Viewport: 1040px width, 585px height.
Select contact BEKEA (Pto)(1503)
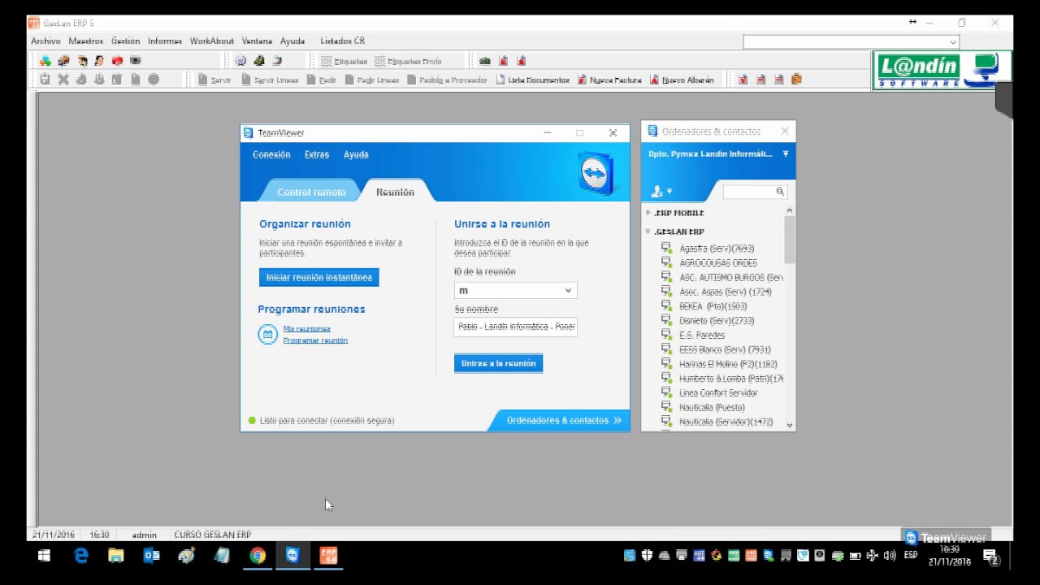click(x=713, y=306)
